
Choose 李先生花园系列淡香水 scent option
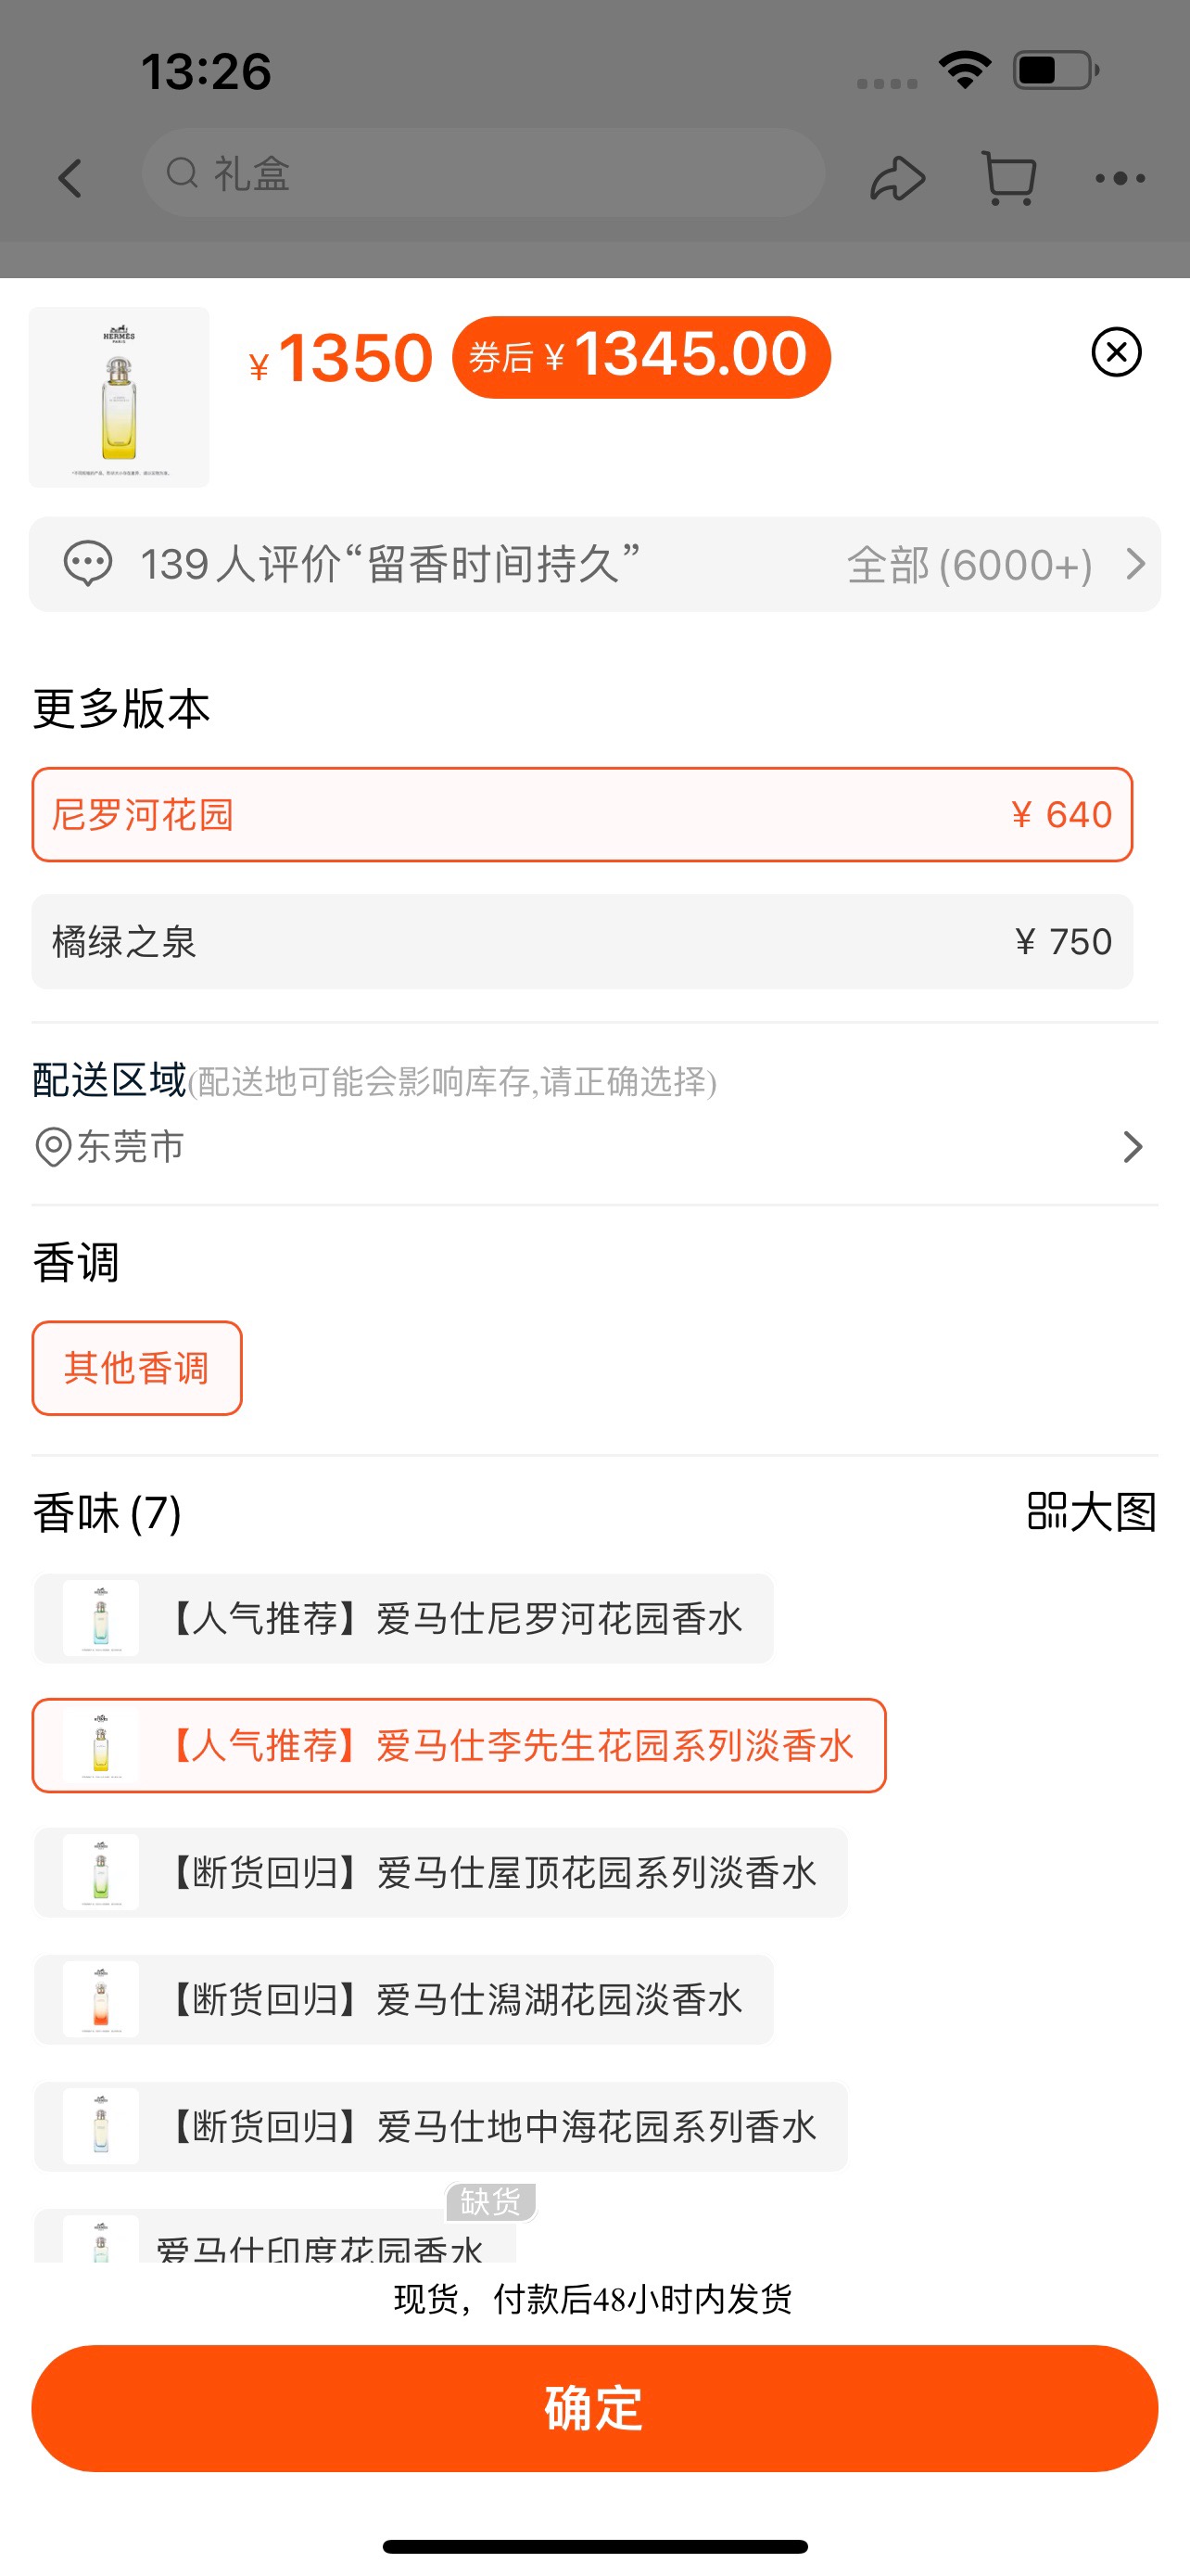[x=459, y=1745]
